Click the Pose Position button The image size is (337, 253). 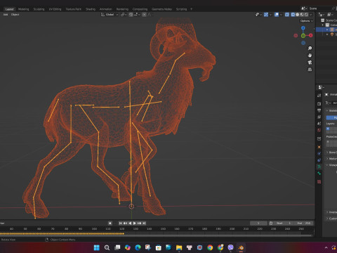(x=331, y=117)
